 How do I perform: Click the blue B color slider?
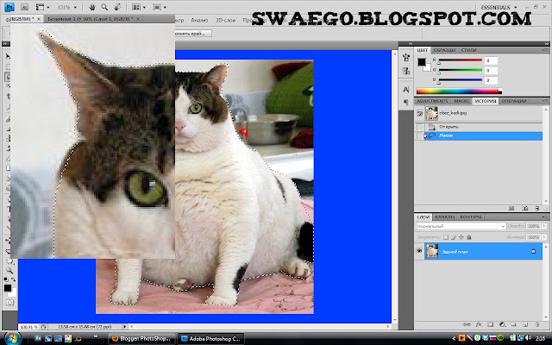pyautogui.click(x=460, y=80)
